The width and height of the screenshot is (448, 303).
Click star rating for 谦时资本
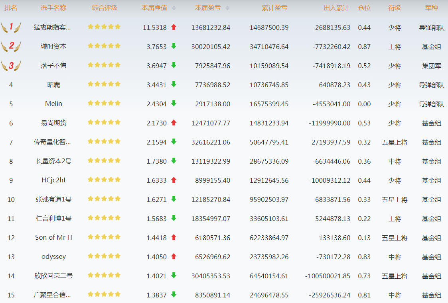pos(104,46)
